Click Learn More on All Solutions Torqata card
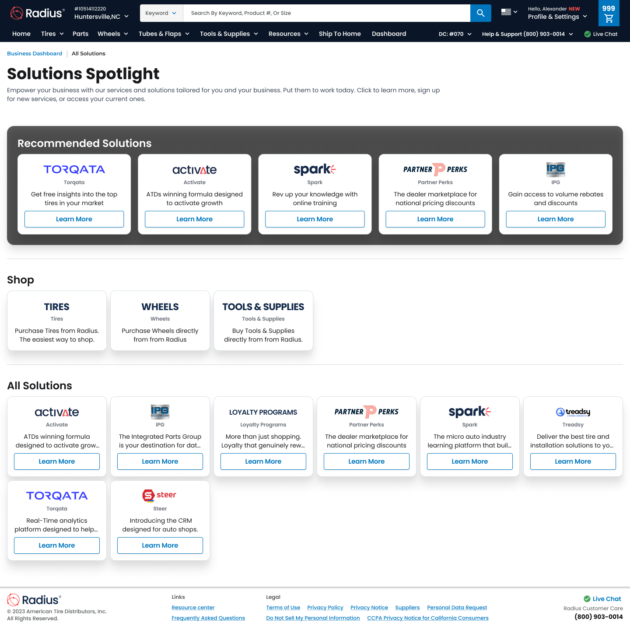This screenshot has height=629, width=630. (x=57, y=545)
